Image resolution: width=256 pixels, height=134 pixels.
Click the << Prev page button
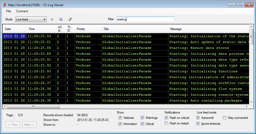(13, 124)
